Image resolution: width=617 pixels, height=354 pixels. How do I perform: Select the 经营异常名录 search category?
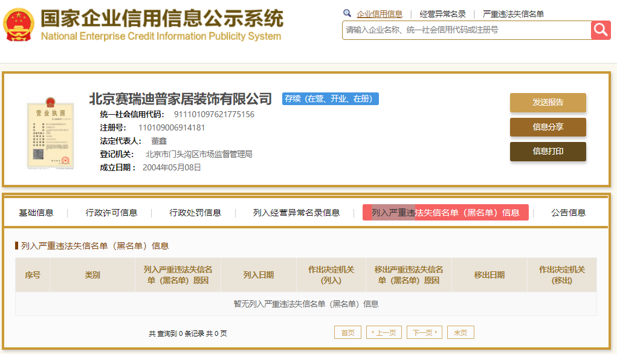(x=443, y=14)
